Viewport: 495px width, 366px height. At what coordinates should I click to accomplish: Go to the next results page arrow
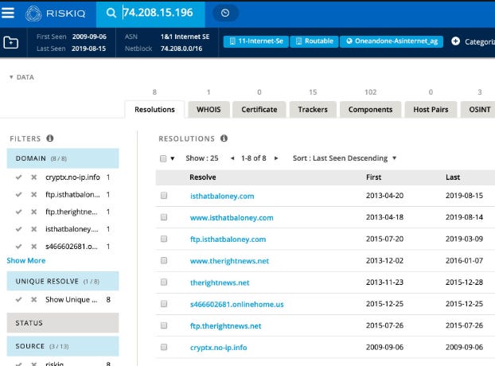(x=276, y=158)
